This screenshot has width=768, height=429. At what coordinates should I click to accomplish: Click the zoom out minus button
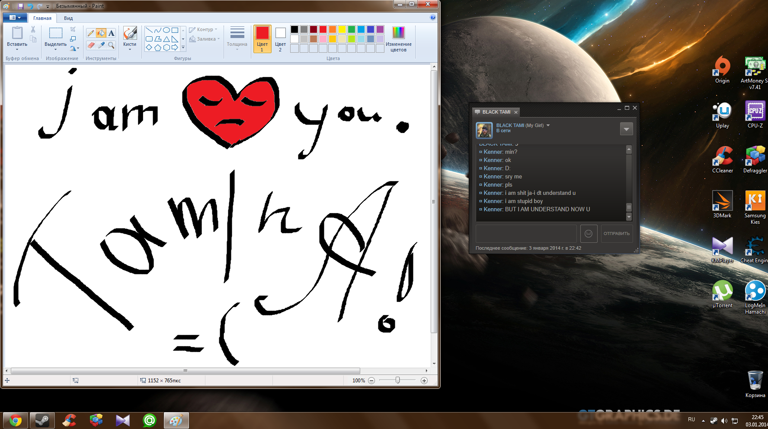tap(371, 381)
